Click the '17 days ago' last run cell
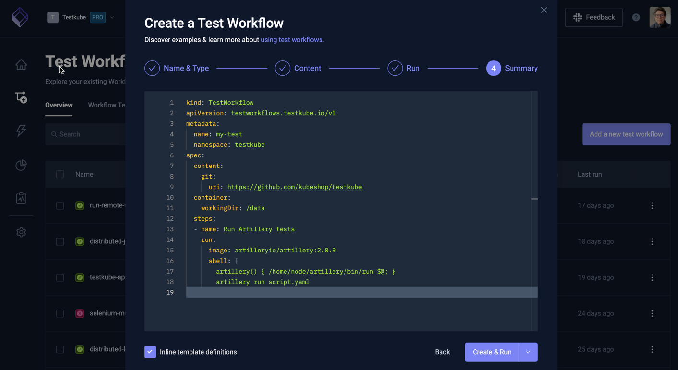 pyautogui.click(x=595, y=205)
